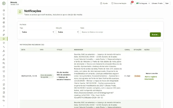Open the home icon in sidebar

(4, 10)
